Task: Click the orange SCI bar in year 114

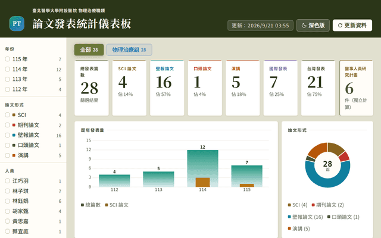Action: (202, 183)
